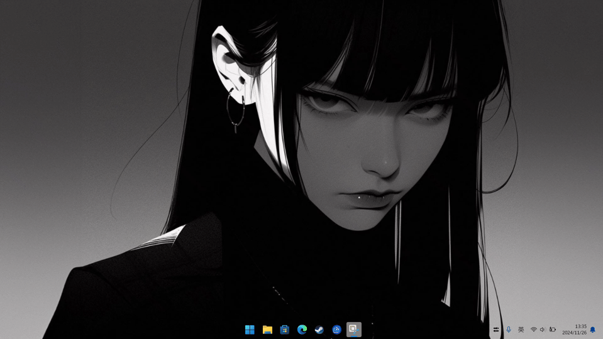The height and width of the screenshot is (339, 603).
Task: Open the Microsoft Store taskbar icon
Action: 285,330
